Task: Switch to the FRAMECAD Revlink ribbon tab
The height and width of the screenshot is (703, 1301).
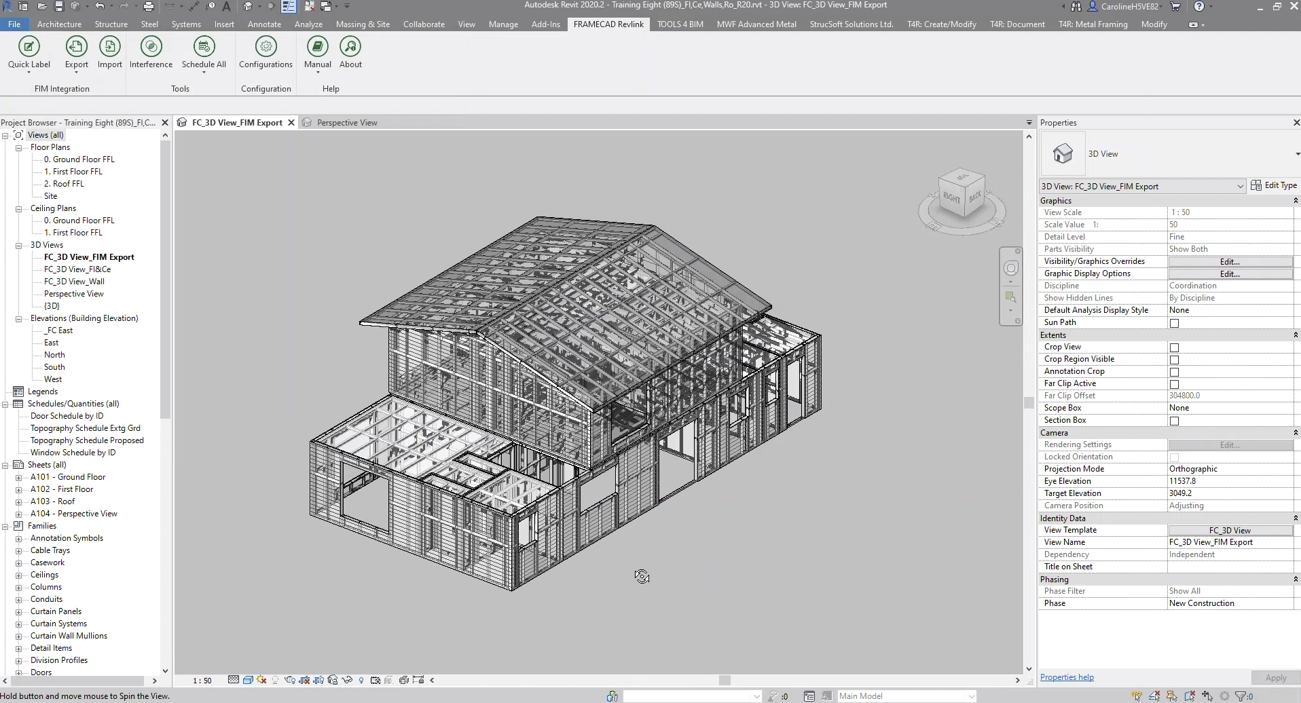Action: tap(608, 24)
